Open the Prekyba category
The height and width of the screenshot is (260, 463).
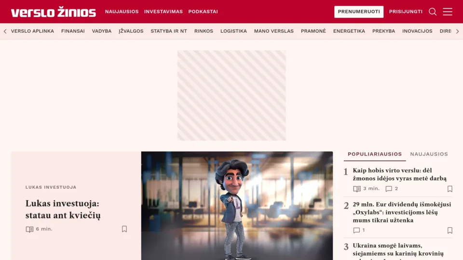tap(383, 31)
